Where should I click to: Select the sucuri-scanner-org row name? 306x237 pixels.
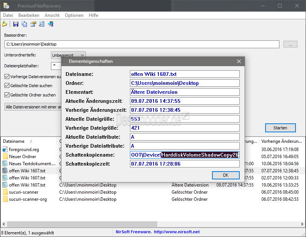point(28,199)
